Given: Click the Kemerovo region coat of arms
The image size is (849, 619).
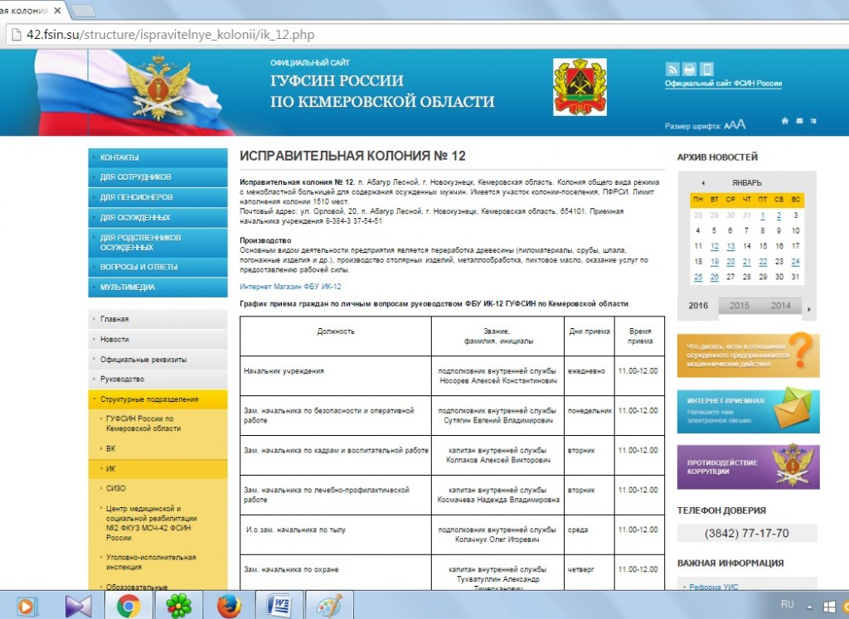Looking at the screenshot, I should point(580,87).
